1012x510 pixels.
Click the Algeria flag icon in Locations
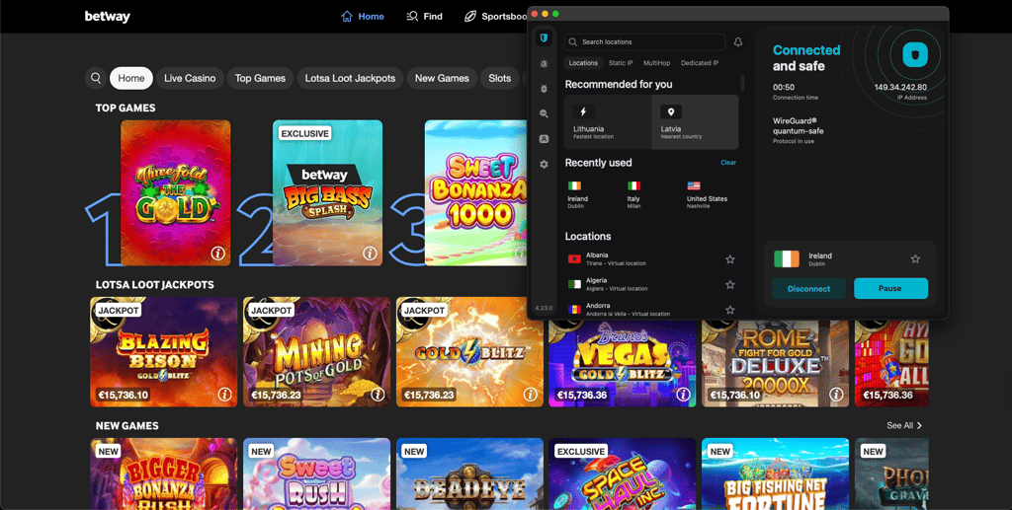(x=574, y=284)
